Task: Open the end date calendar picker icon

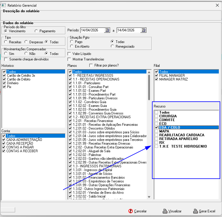Action: pyautogui.click(x=143, y=30)
